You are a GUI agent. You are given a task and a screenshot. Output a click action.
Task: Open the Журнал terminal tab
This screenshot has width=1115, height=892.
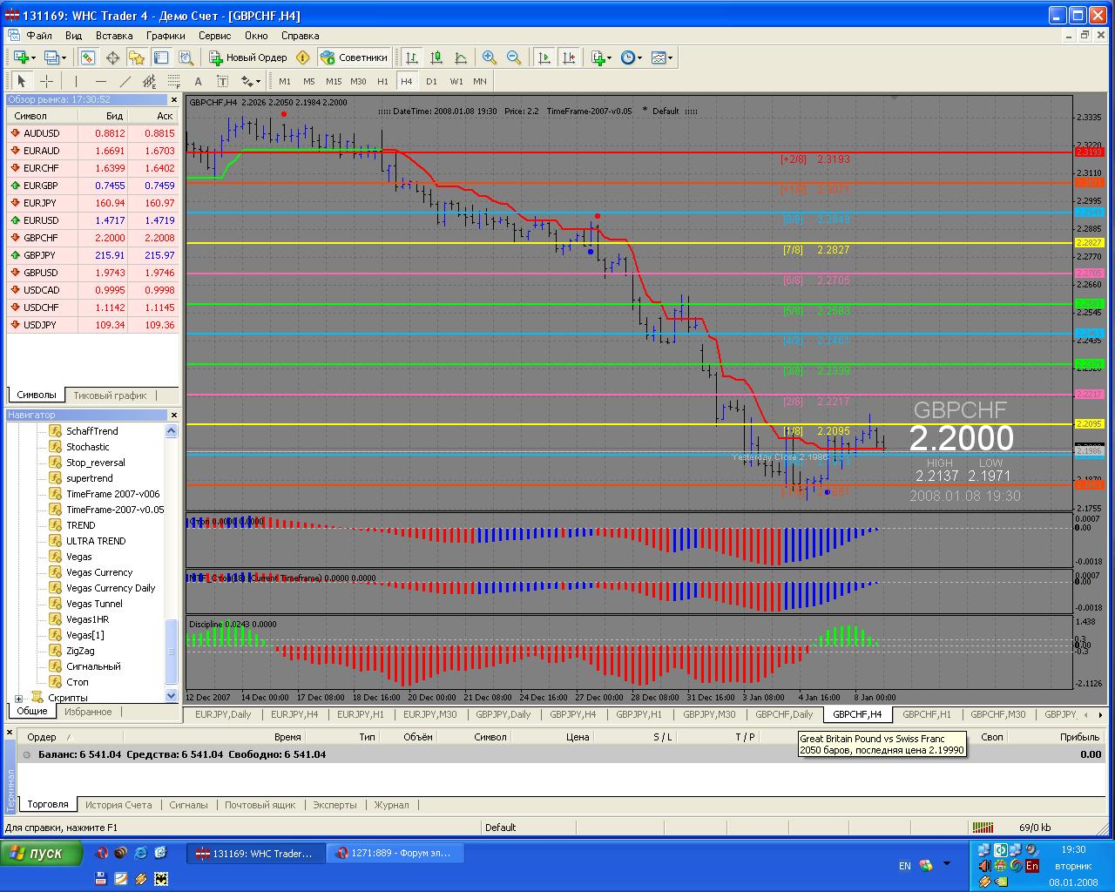(391, 805)
